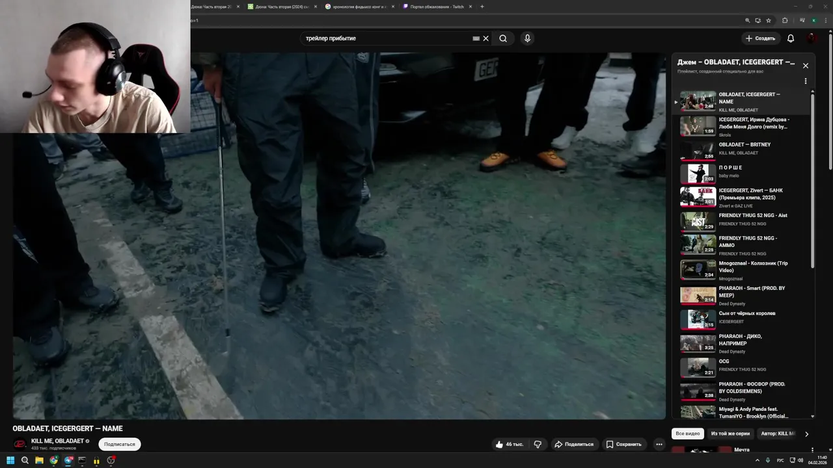This screenshot has height=468, width=833.
Task: Select OCG by FRIENDLY THUG 52 NGG
Action: 742,367
